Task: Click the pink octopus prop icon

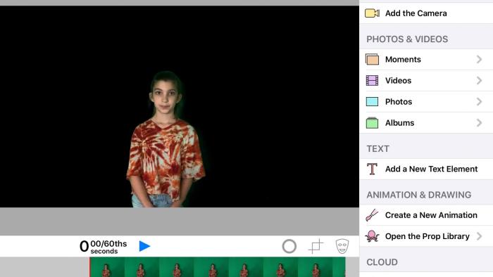Action: point(372,236)
